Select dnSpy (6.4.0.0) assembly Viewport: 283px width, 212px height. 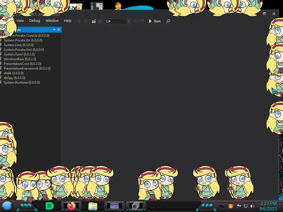pyautogui.click(x=14, y=78)
